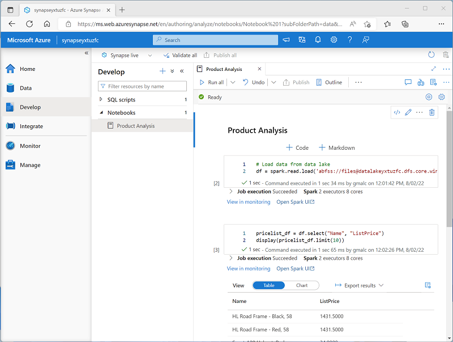Screen dimensions: 453x342
Task: Add a Markdown cell with + Markdown
Action: click(x=336, y=147)
